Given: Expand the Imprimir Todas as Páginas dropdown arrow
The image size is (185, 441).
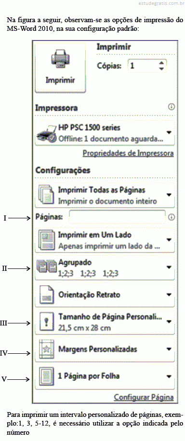Looking at the screenshot, I should pyautogui.click(x=169, y=195).
